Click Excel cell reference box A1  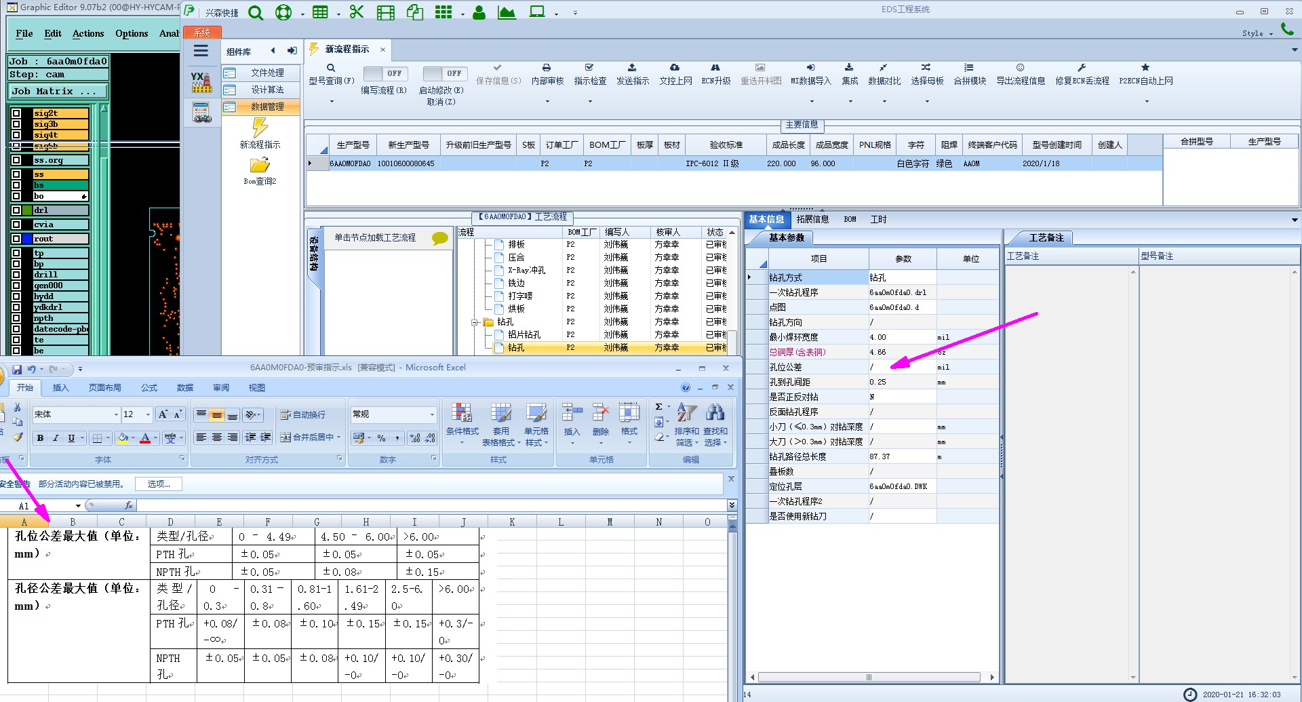37,506
